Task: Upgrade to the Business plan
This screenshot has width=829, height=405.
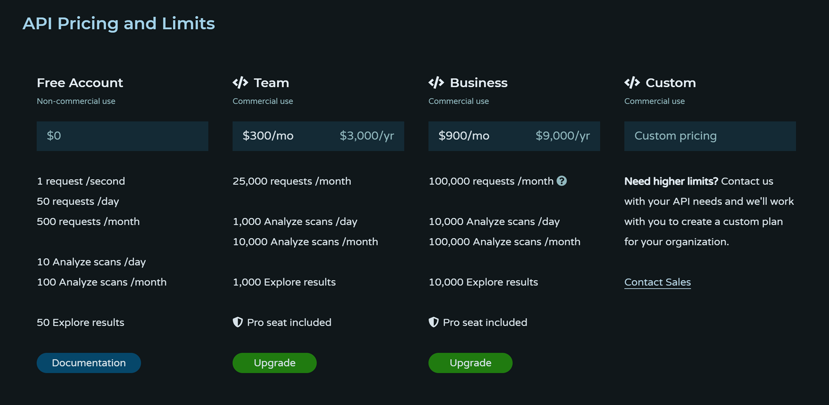Action: coord(470,363)
